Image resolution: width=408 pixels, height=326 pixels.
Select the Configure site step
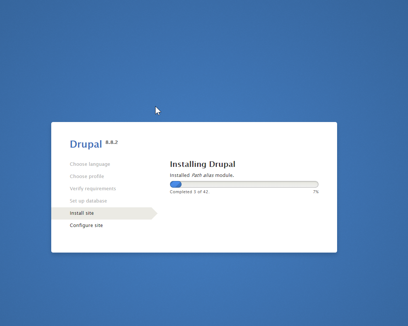(86, 225)
